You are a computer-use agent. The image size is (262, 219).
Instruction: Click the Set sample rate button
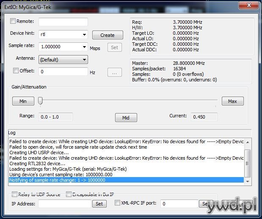click(x=115, y=47)
